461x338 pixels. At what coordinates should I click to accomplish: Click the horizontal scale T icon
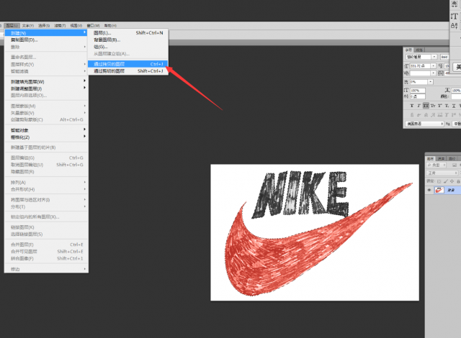[447, 90]
